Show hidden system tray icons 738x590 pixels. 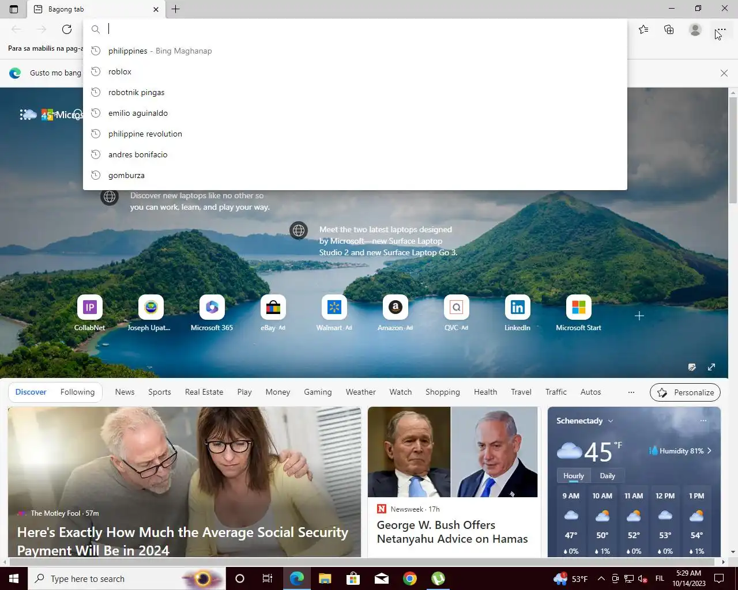tap(601, 578)
